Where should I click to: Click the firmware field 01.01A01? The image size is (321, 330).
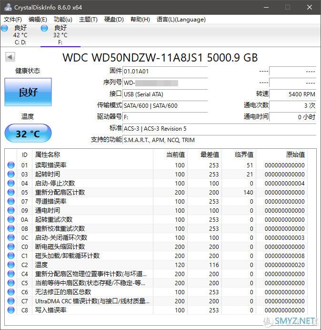tap(165, 72)
